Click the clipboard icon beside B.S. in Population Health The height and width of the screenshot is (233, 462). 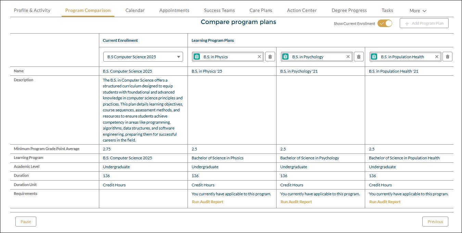pyautogui.click(x=374, y=57)
